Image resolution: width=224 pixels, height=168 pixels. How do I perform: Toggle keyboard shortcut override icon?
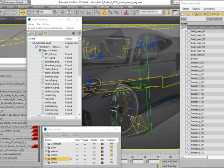coord(69,13)
